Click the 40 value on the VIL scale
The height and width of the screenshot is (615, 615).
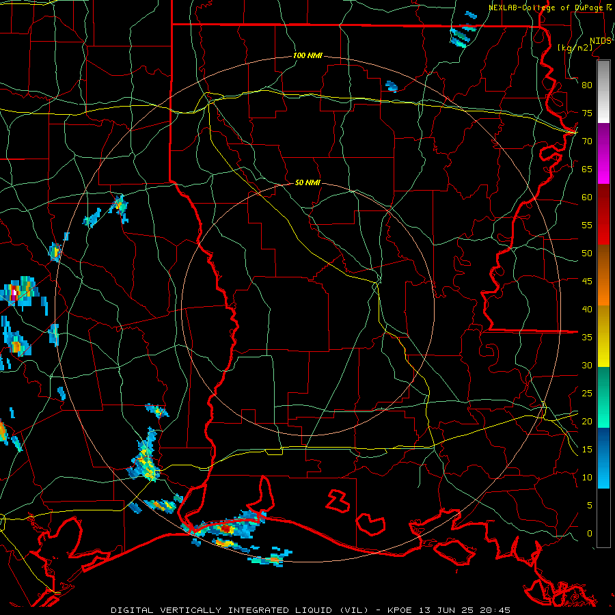tap(587, 310)
